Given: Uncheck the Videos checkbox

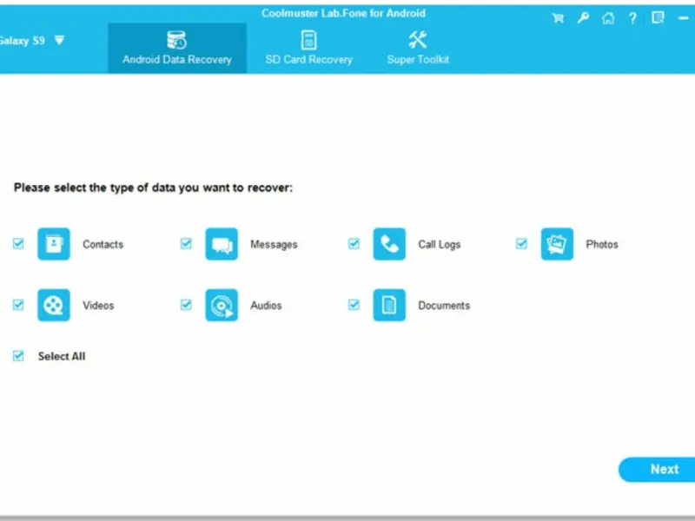Looking at the screenshot, I should 18,305.
